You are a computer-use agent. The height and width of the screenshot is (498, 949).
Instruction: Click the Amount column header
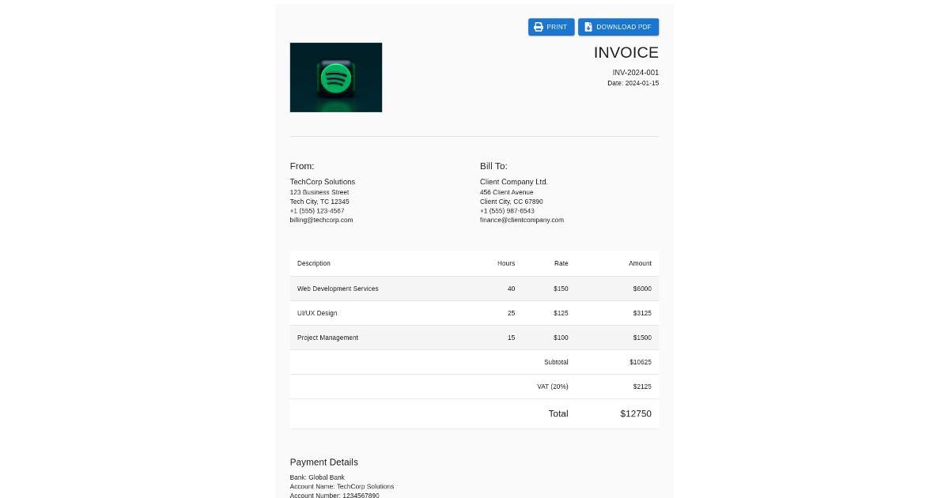pos(640,263)
